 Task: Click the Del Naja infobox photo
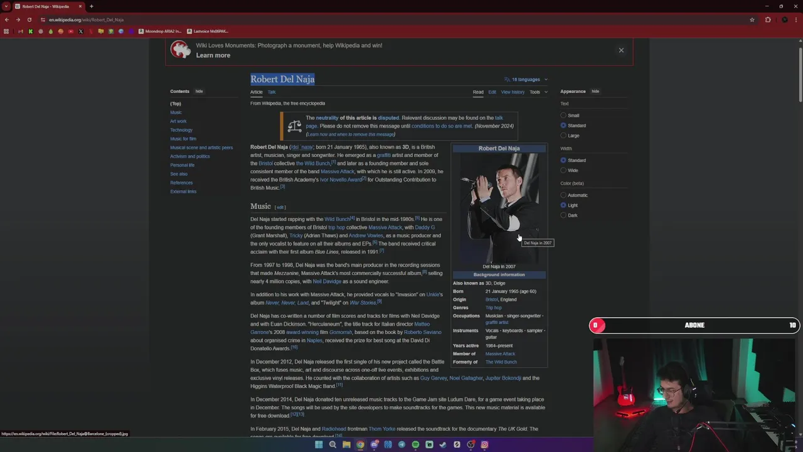click(499, 208)
